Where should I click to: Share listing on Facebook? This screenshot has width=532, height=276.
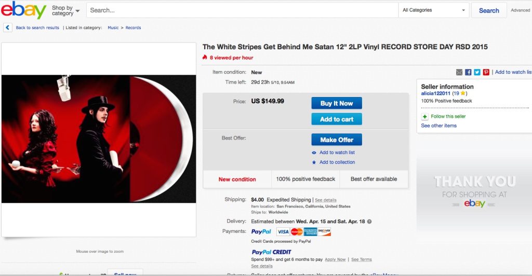[468, 72]
